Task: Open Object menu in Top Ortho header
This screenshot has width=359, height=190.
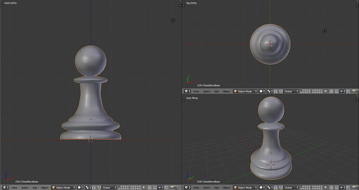Action: pos(226,91)
